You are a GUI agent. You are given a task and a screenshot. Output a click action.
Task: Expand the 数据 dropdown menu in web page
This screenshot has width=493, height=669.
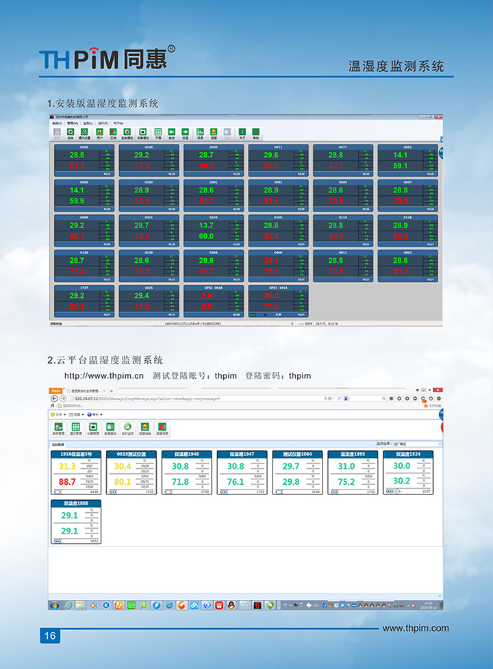77,415
